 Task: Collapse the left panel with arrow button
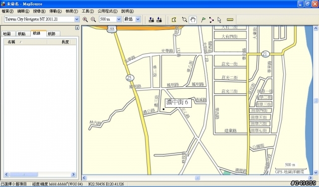click(77, 28)
